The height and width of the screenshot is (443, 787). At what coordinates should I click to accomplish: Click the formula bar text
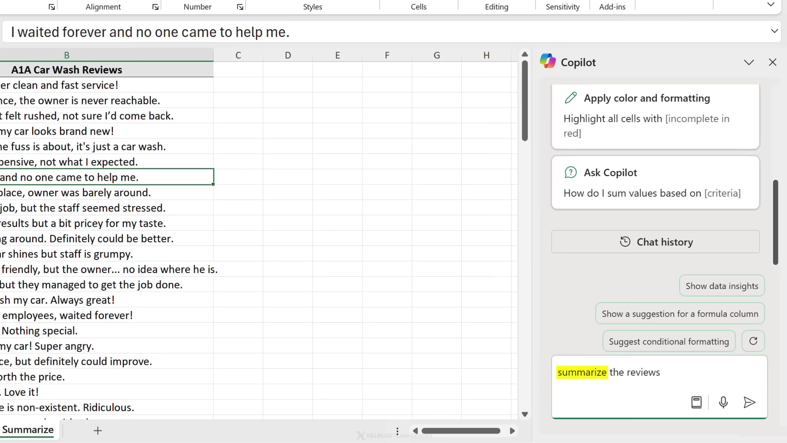[x=150, y=32]
